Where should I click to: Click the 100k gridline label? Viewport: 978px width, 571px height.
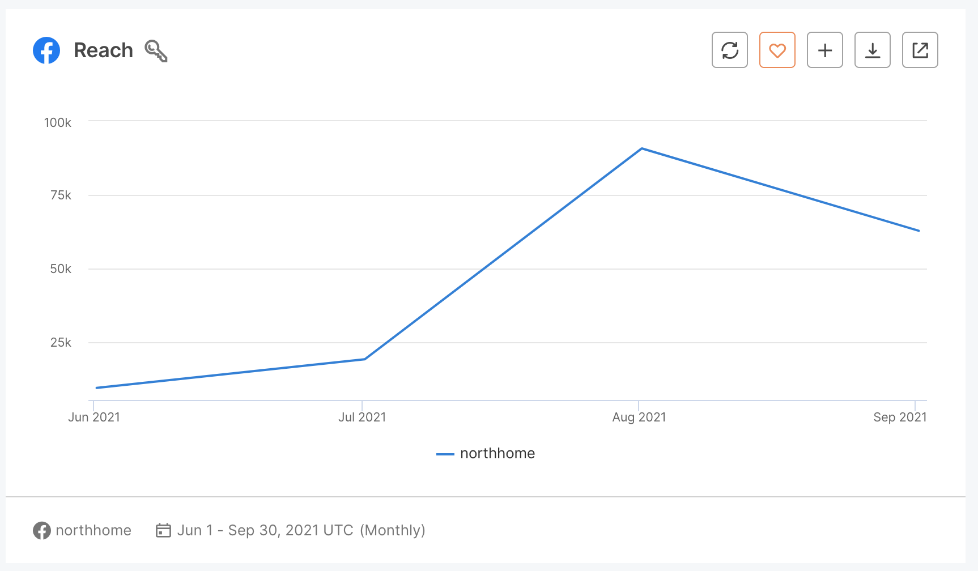pos(56,122)
